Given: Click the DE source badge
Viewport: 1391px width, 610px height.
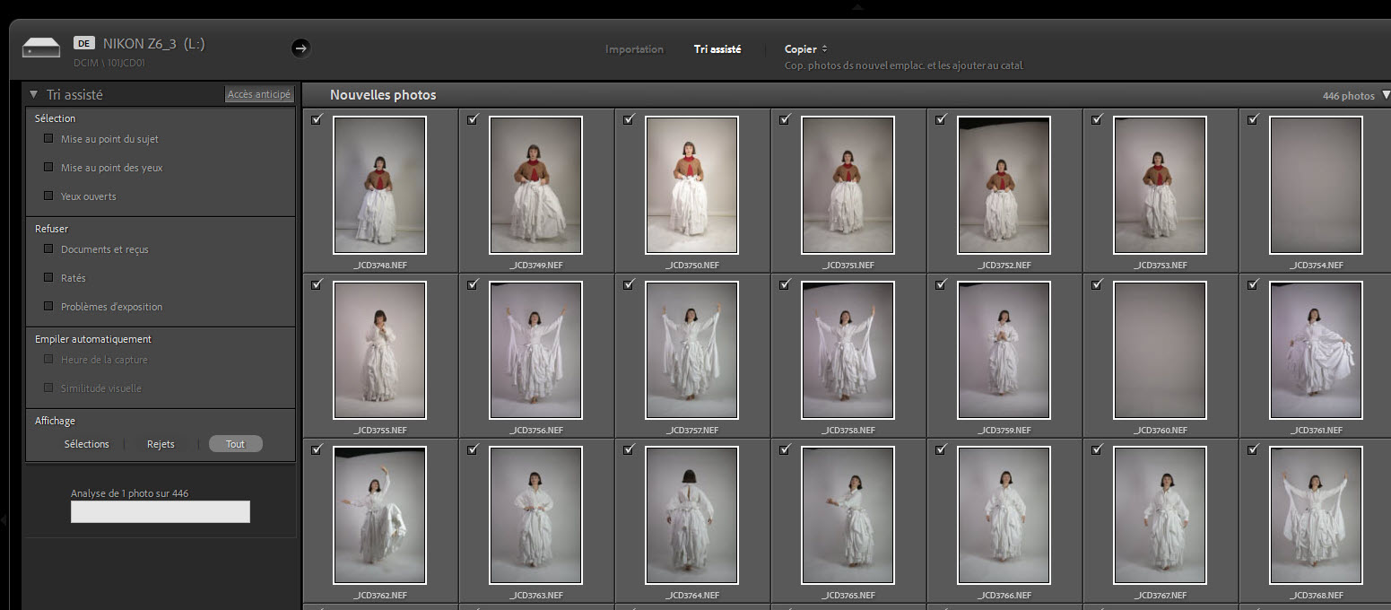Looking at the screenshot, I should pos(84,43).
